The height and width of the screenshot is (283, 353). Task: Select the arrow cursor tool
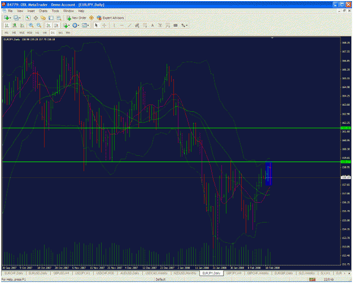click(97, 25)
